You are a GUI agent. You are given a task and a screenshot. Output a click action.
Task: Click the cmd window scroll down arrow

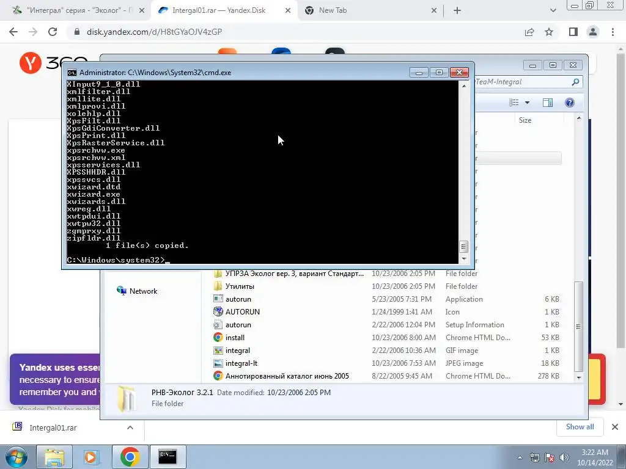pos(464,259)
